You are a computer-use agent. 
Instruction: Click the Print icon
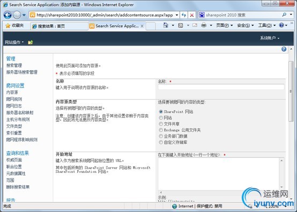pyautogui.click(x=204, y=25)
